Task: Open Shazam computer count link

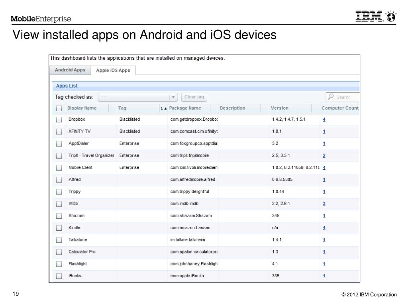Action: tap(324, 216)
